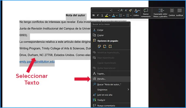Click the text line starting 'No tengo conflictos'
186x108 pixels.
click(x=55, y=22)
